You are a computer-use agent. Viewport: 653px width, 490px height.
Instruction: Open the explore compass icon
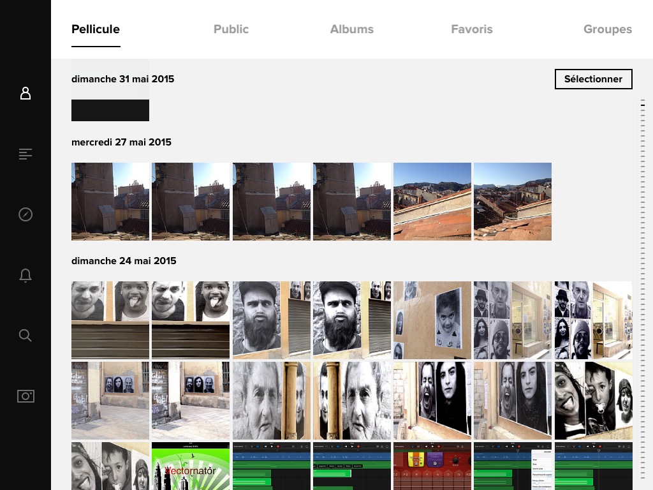tap(26, 214)
